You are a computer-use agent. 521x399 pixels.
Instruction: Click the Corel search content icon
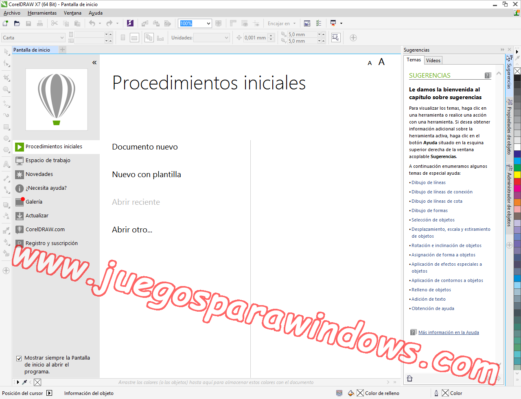130,24
